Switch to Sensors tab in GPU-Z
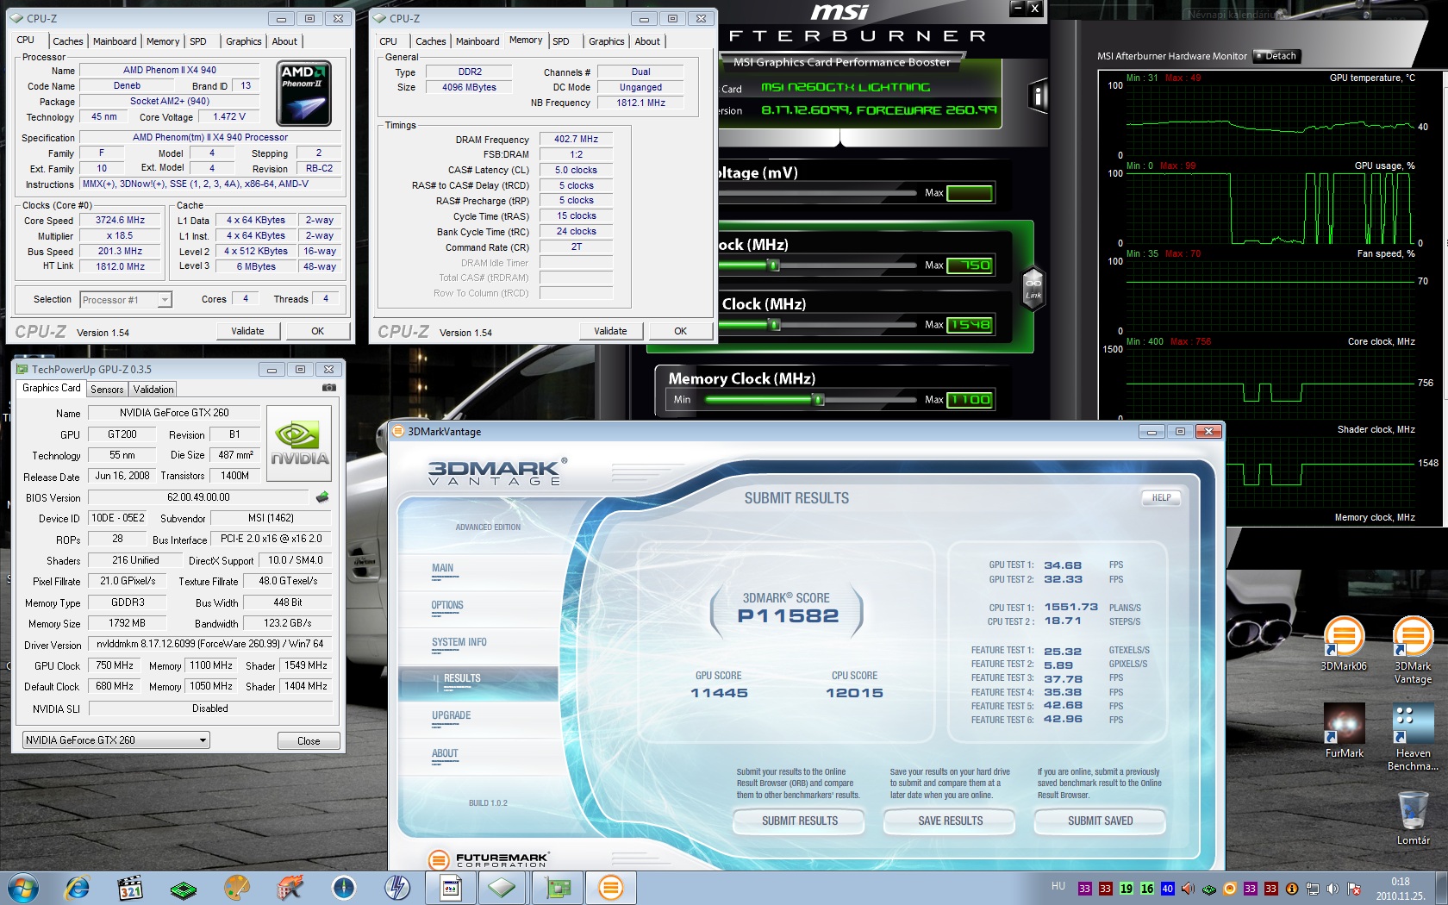This screenshot has width=1448, height=905. point(107,390)
